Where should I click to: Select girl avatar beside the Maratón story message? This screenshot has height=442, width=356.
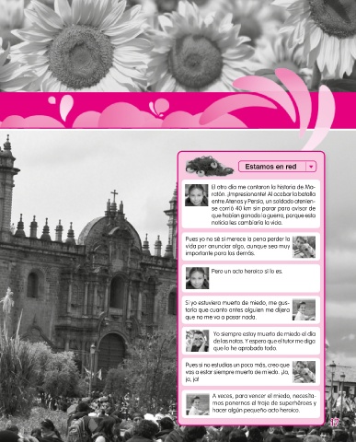click(x=197, y=195)
